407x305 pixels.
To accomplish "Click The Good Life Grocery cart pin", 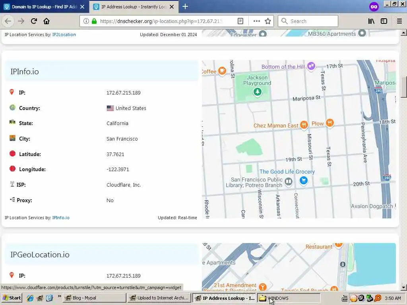I will coord(303,180).
